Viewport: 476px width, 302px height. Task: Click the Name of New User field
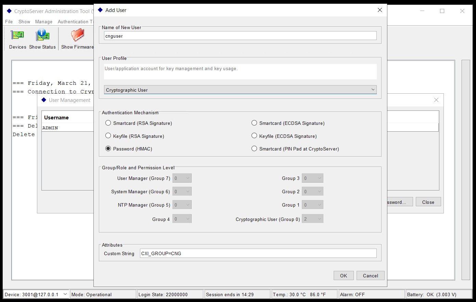tap(240, 36)
